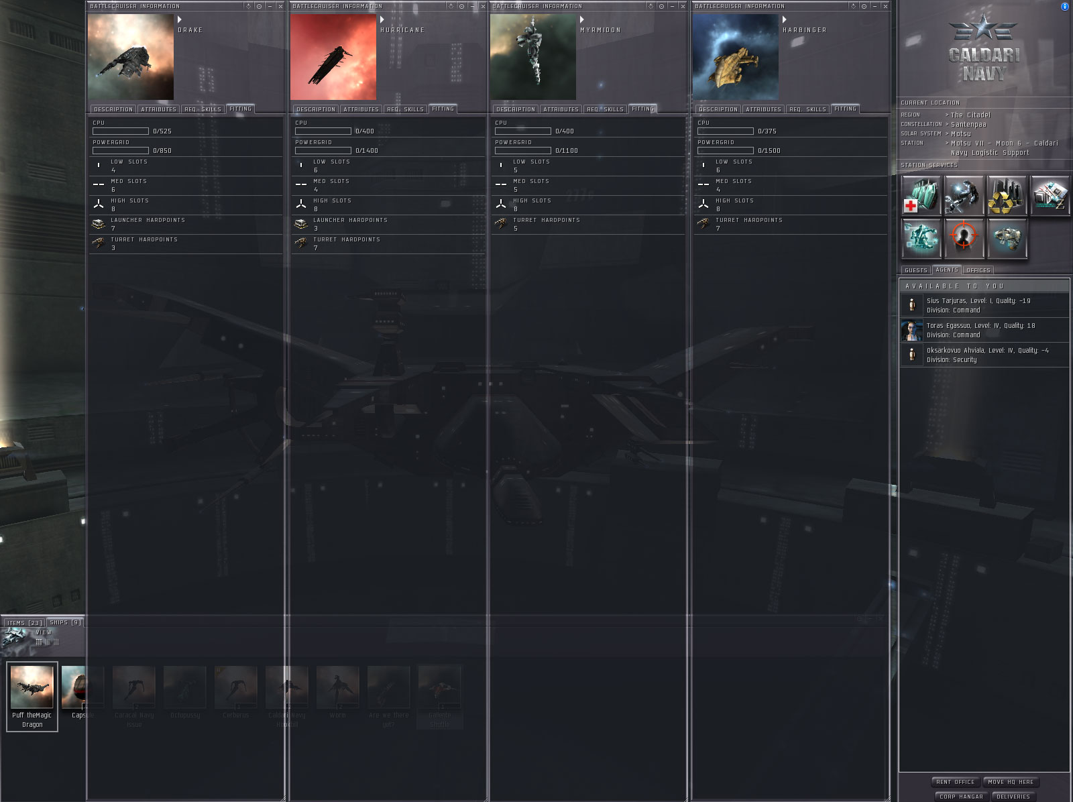Switch hangar view to list mode
1073x802 pixels.
(56, 642)
